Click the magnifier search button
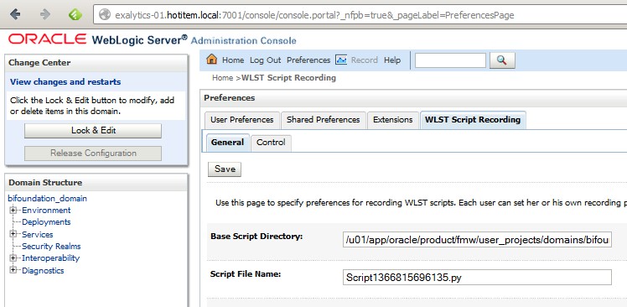This screenshot has width=627, height=307. click(502, 60)
